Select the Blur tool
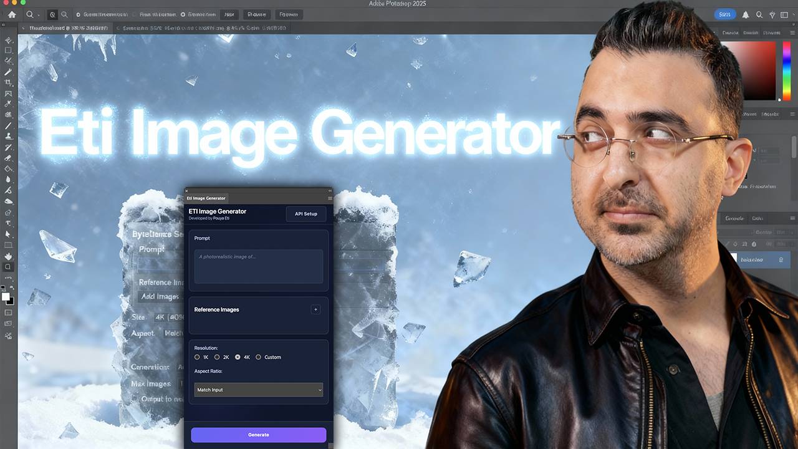Image resolution: width=798 pixels, height=449 pixels. point(9,180)
